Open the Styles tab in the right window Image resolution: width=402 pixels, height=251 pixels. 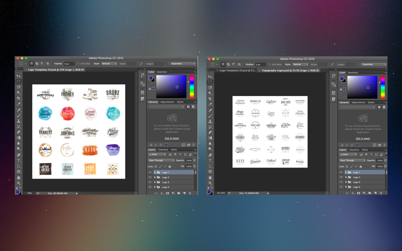[371, 102]
